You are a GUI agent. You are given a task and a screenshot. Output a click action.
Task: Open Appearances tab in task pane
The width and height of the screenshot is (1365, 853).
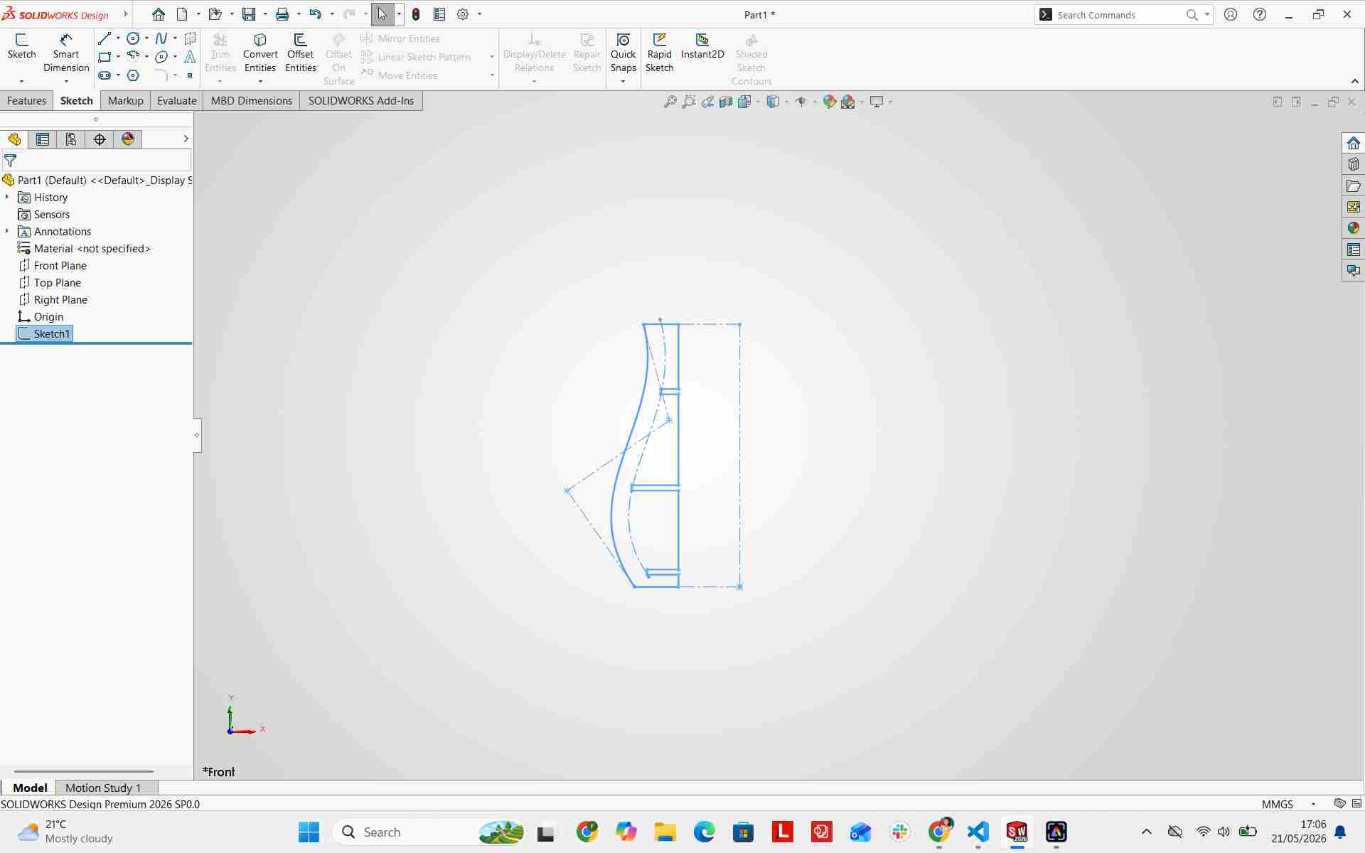coord(1353,228)
